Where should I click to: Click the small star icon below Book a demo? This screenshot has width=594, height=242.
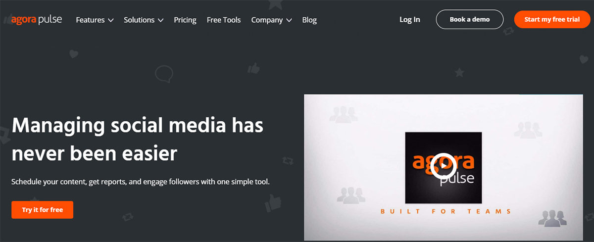(x=459, y=73)
